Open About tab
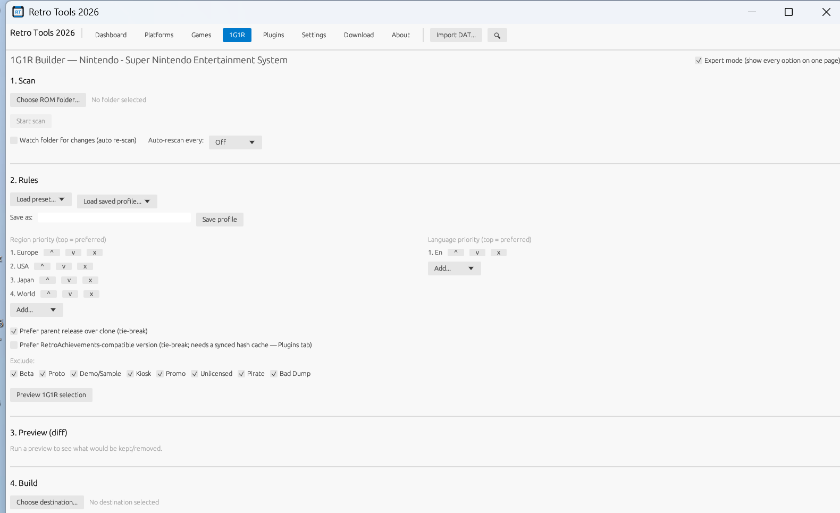Image resolution: width=840 pixels, height=513 pixels. coord(401,35)
